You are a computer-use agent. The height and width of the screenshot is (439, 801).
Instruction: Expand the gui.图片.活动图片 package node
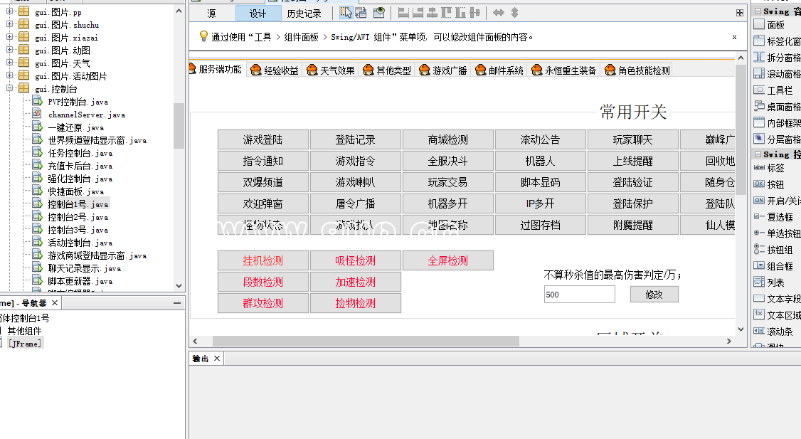coord(9,75)
